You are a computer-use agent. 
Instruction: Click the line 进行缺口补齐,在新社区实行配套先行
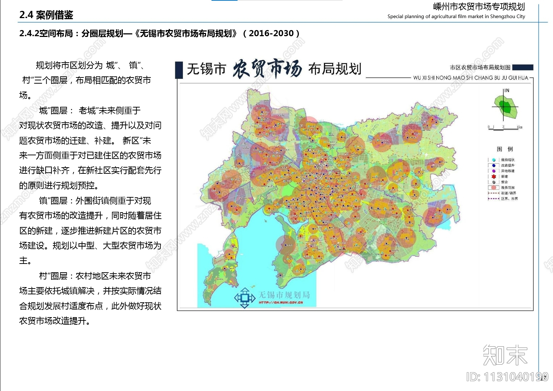click(90, 170)
